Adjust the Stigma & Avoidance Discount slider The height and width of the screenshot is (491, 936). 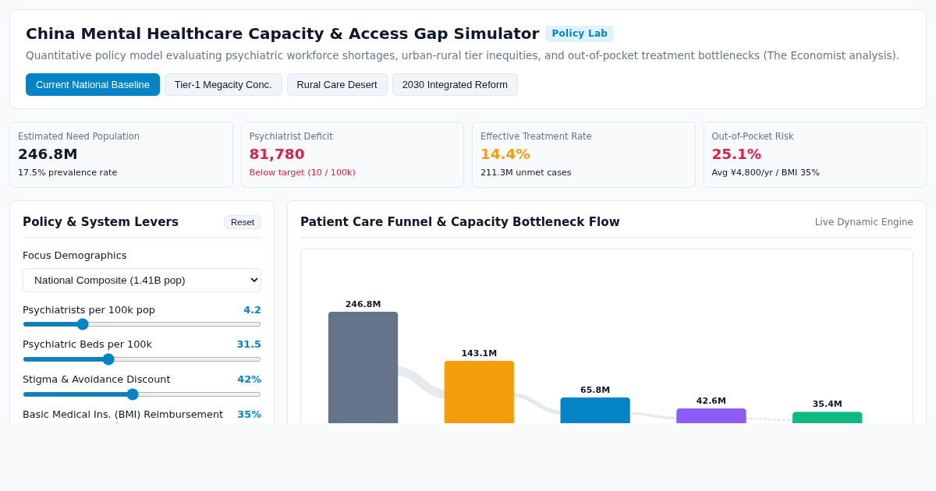coord(142,394)
